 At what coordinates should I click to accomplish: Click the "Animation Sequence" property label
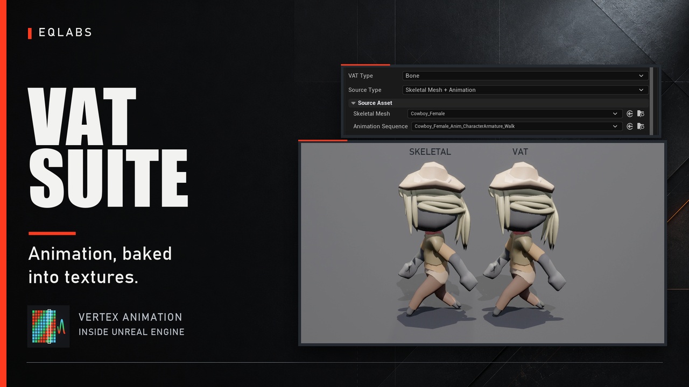pos(381,126)
